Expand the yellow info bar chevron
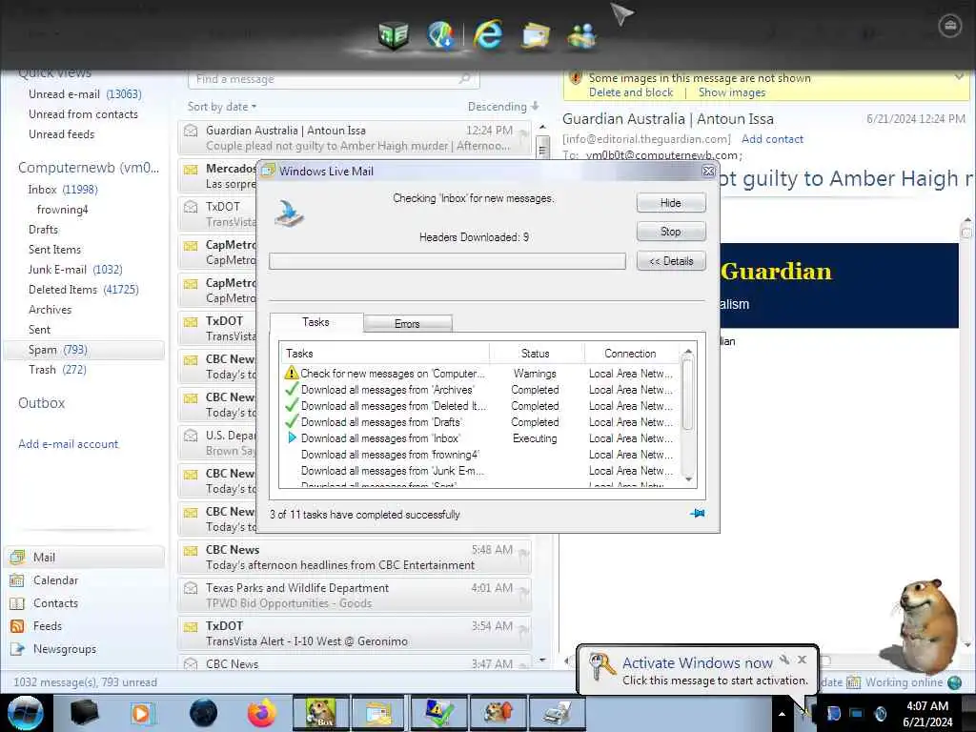The image size is (976, 732). (959, 78)
